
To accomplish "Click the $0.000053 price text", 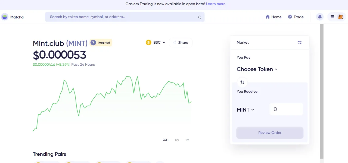I will pyautogui.click(x=59, y=55).
